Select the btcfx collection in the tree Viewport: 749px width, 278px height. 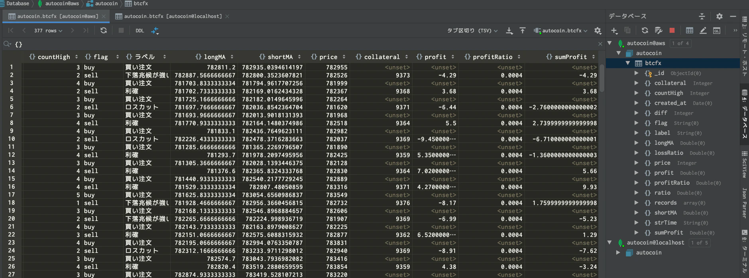coord(653,63)
